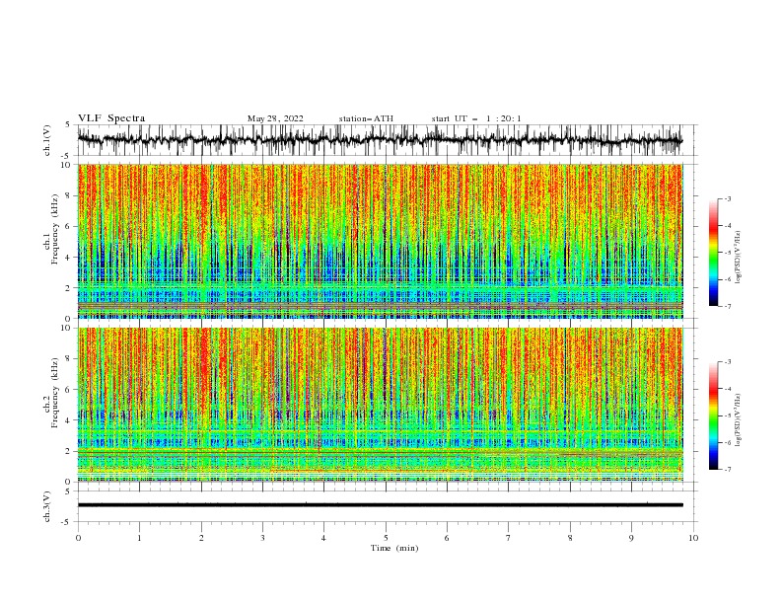The width and height of the screenshot is (781, 604).
Task: Click the time axis tick label "8"
Action: 570,538
